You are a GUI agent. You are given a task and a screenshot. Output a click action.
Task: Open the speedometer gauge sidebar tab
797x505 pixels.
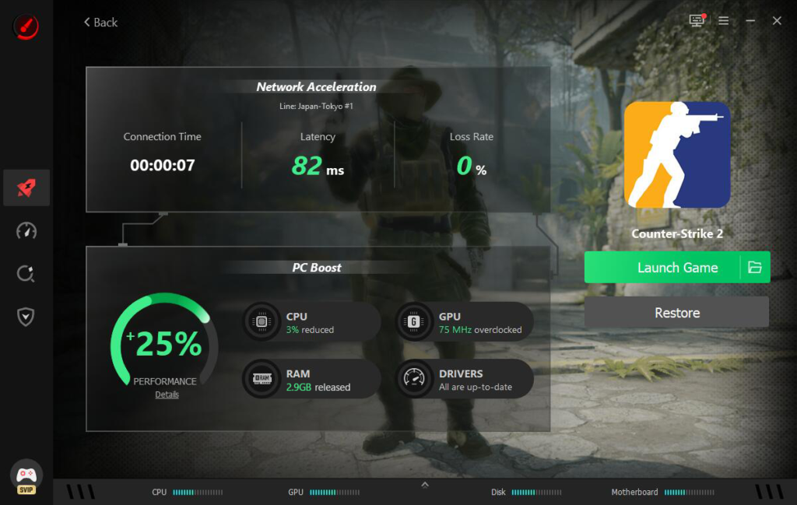tap(26, 231)
